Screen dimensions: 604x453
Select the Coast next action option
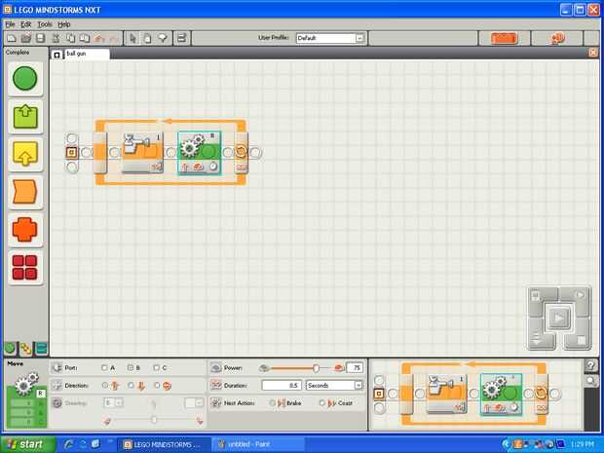[322, 403]
